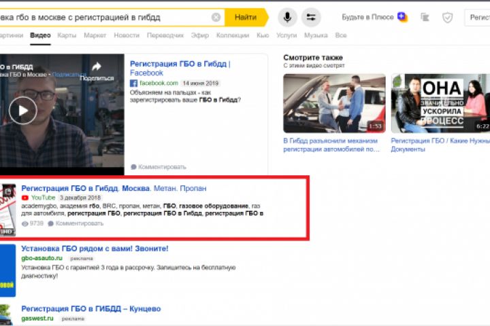This screenshot has width=490, height=326.
Task: Activate voice search microphone icon
Action: pyautogui.click(x=287, y=17)
